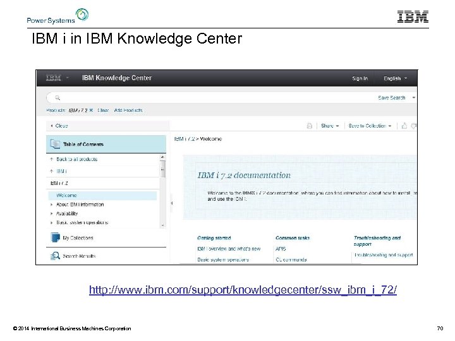Select the Table of Contents tab
The height and width of the screenshot is (341, 455).
point(106,144)
